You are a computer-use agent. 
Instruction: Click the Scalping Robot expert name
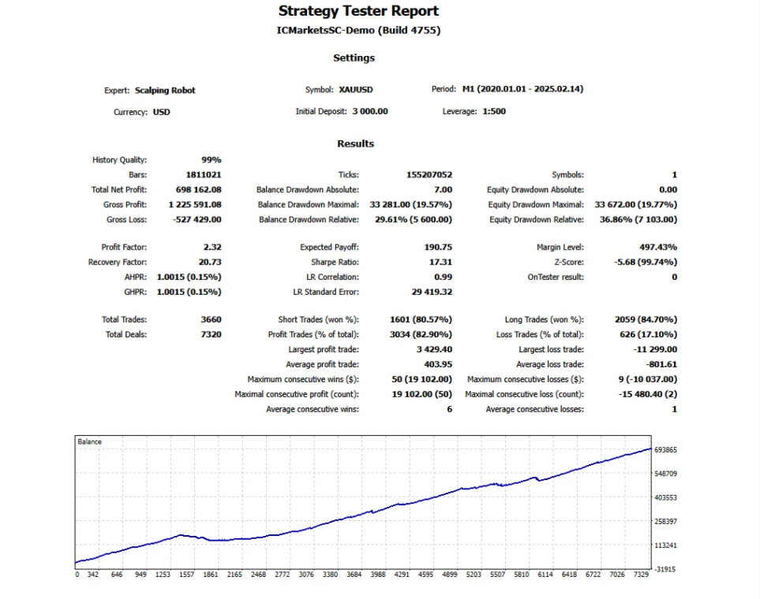pos(165,91)
